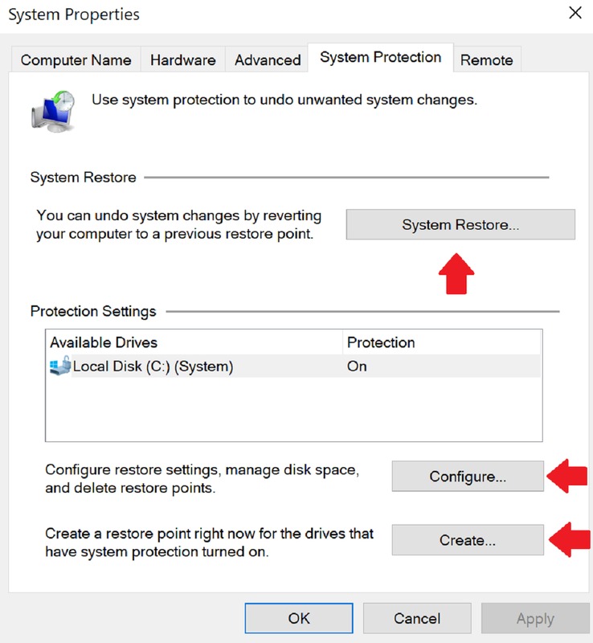
Task: Click the Apply button
Action: pos(535,619)
